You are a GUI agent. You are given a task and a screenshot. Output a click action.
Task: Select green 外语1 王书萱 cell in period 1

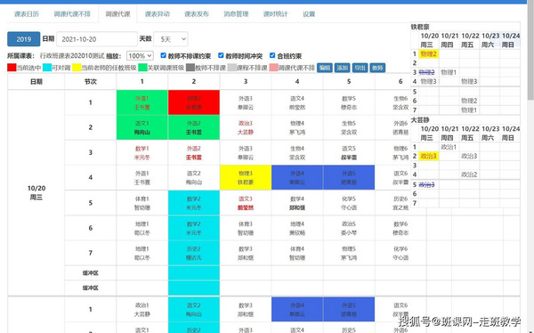pos(142,102)
